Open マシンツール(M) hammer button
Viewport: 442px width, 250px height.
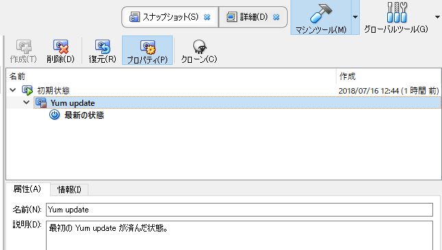(321, 17)
